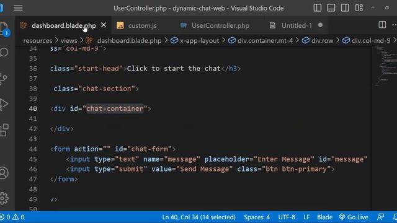Open feedback icon in status bar

click(380, 217)
